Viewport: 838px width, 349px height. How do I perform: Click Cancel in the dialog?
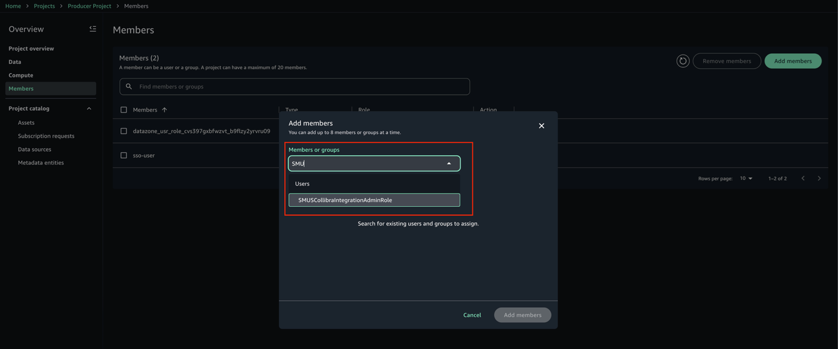[472, 315]
